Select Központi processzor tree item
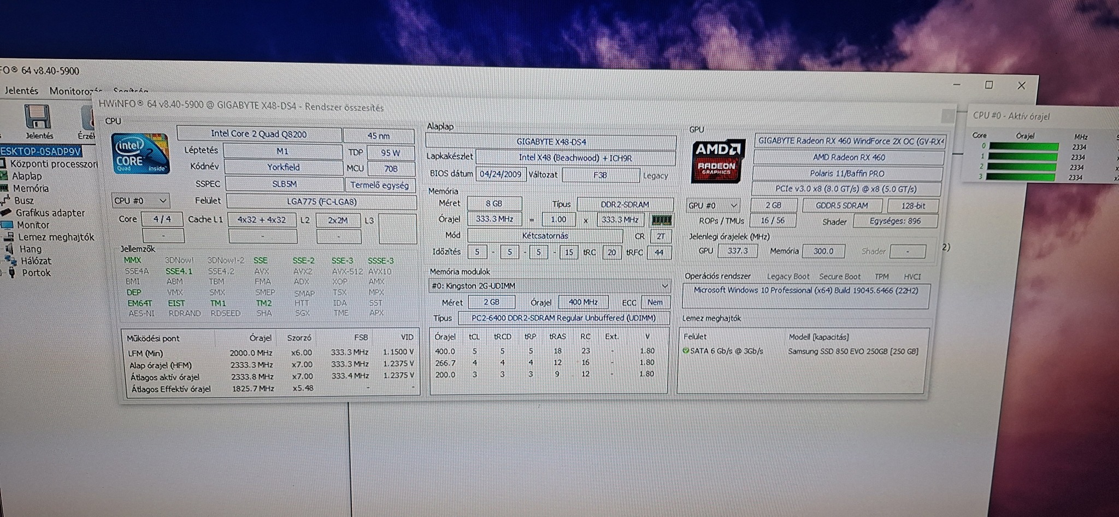Image resolution: width=1119 pixels, height=517 pixels. (54, 164)
